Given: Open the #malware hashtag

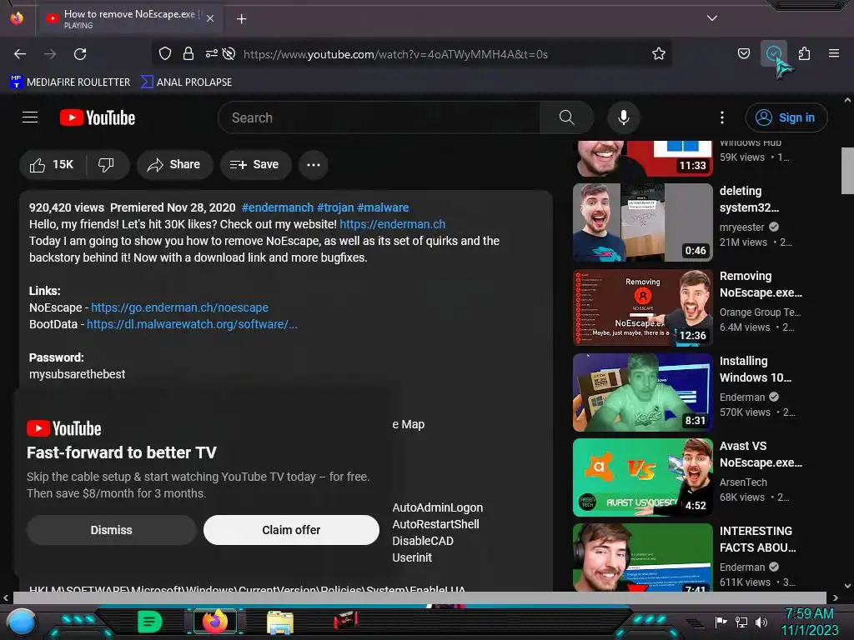Looking at the screenshot, I should pyautogui.click(x=383, y=207).
